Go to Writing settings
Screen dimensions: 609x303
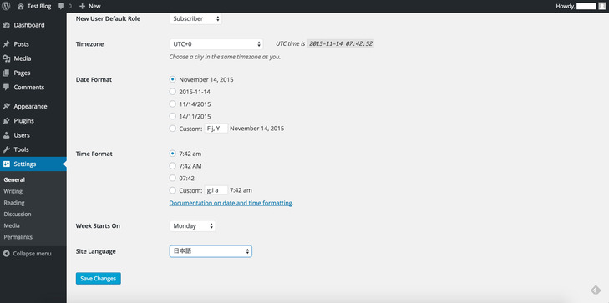coord(13,191)
